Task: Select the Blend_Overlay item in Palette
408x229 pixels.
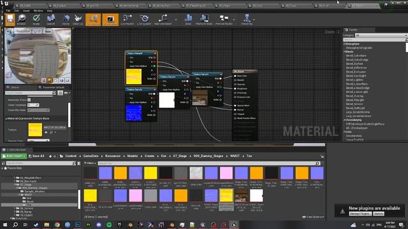Action: (x=354, y=96)
